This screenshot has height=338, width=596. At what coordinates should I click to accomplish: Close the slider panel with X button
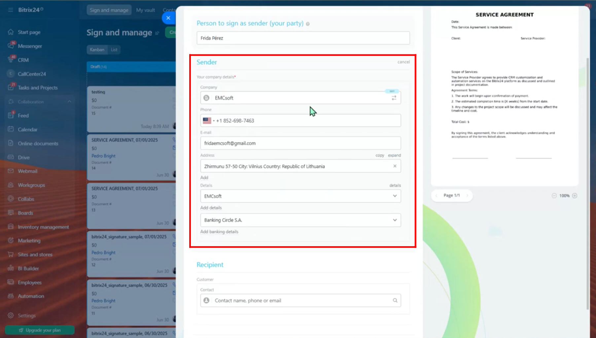pyautogui.click(x=168, y=18)
